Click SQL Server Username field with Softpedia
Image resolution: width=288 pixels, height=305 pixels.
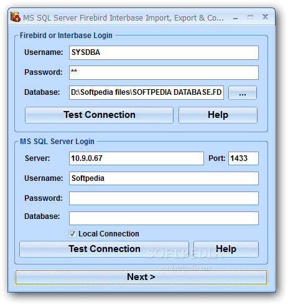click(x=164, y=178)
